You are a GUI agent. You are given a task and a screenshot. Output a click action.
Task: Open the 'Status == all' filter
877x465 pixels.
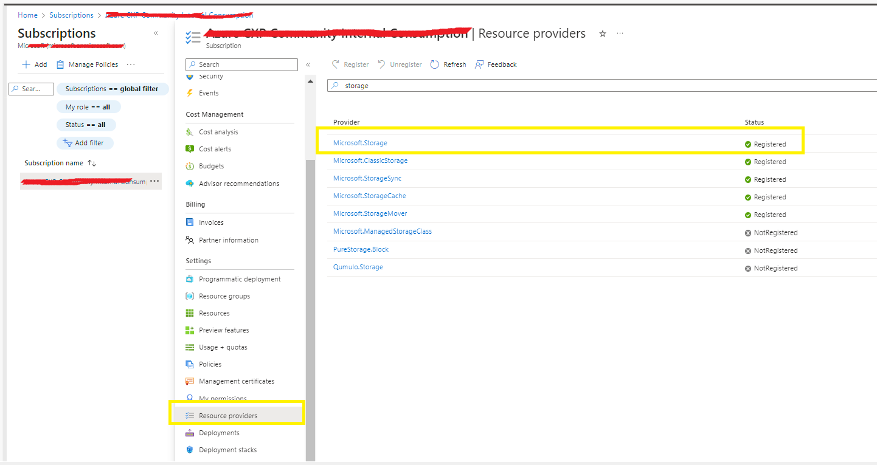(x=86, y=124)
